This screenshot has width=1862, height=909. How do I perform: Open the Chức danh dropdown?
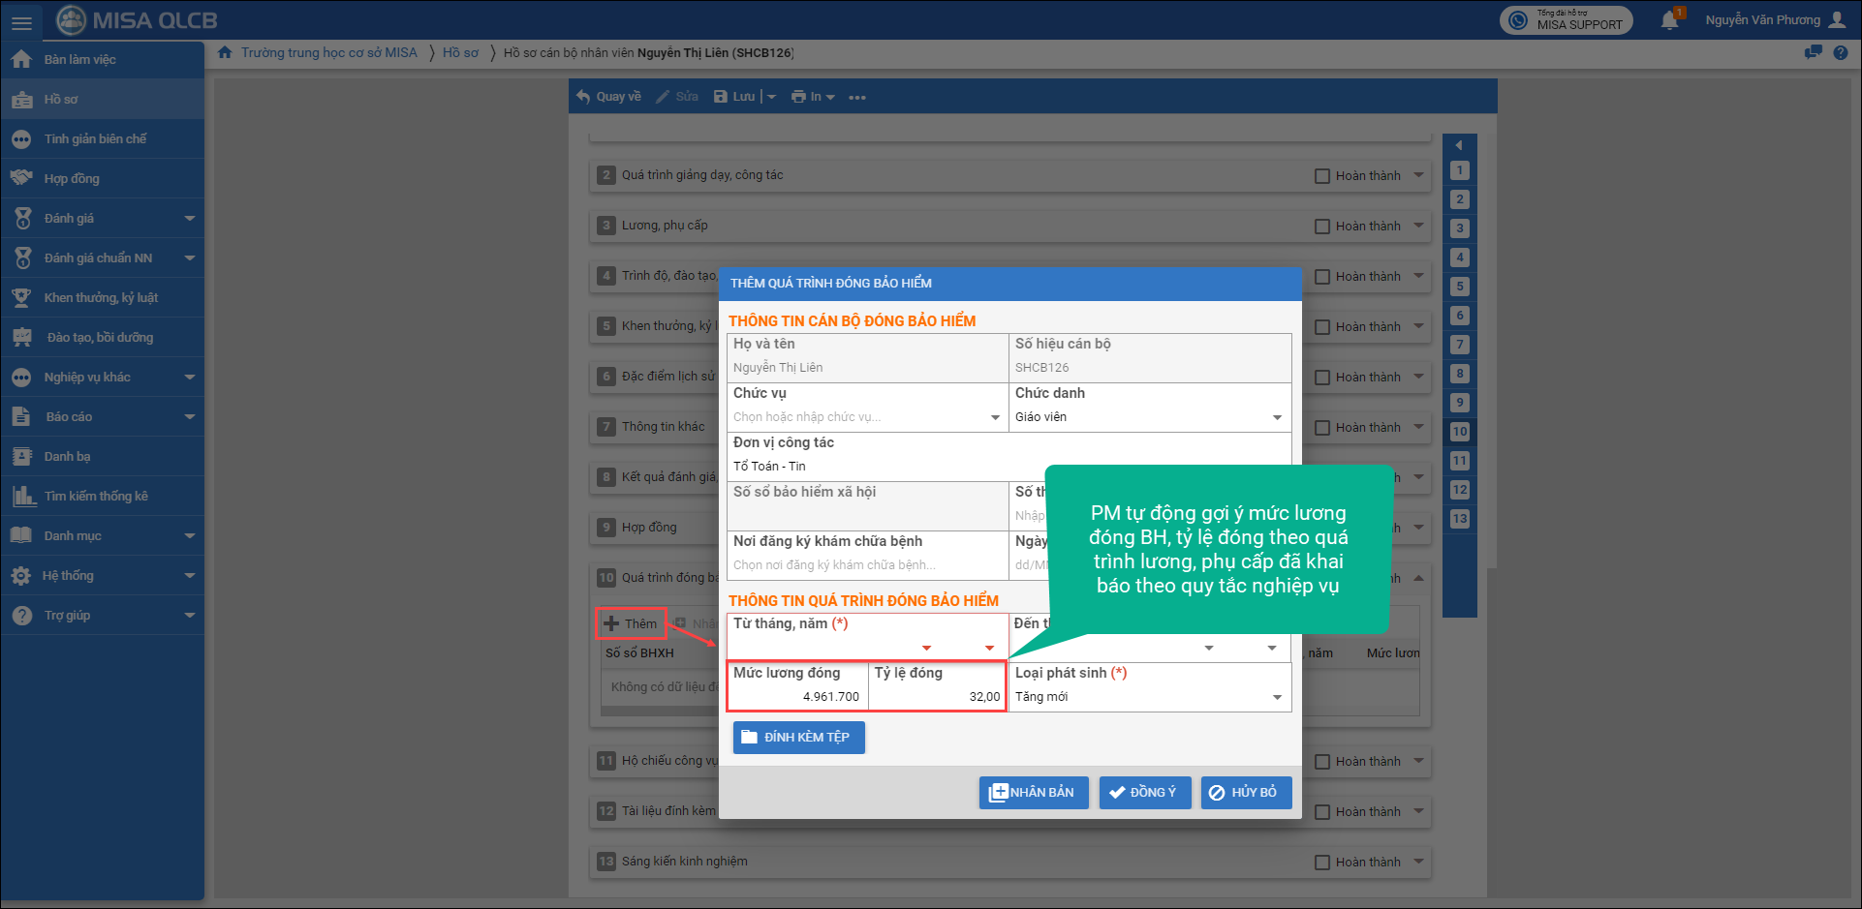(x=1277, y=417)
